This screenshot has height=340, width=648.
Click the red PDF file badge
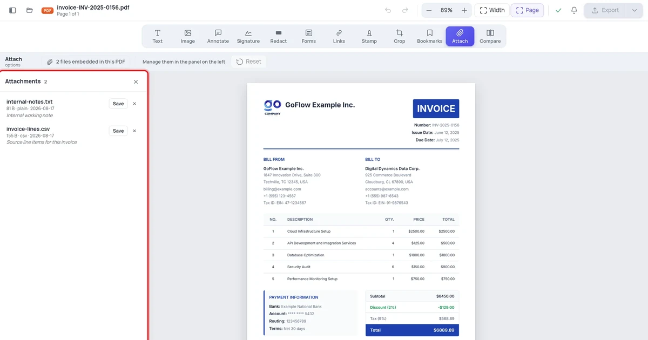(48, 10)
